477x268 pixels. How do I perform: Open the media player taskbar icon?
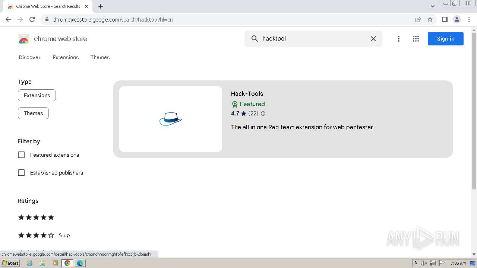55,263
